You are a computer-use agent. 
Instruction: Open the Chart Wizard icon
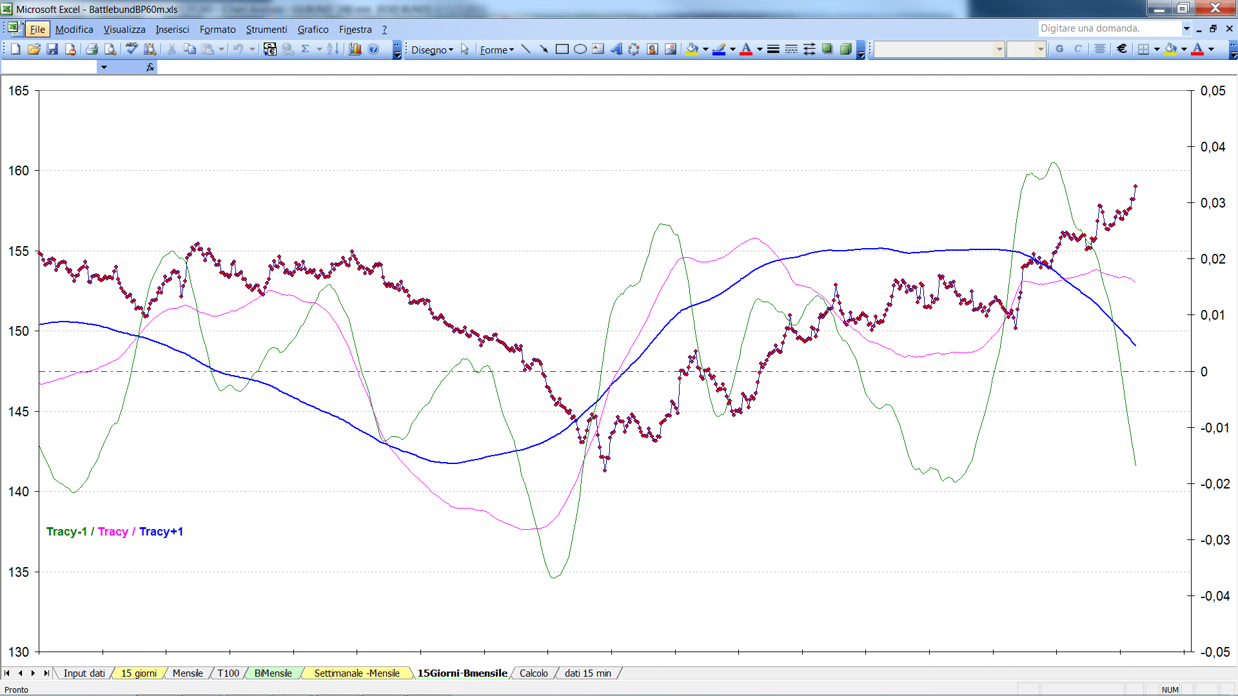tap(355, 49)
